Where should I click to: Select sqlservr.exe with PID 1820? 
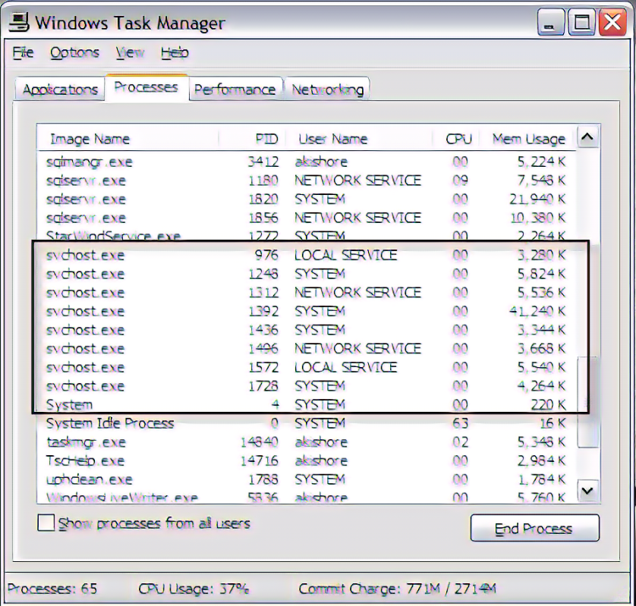pos(306,199)
